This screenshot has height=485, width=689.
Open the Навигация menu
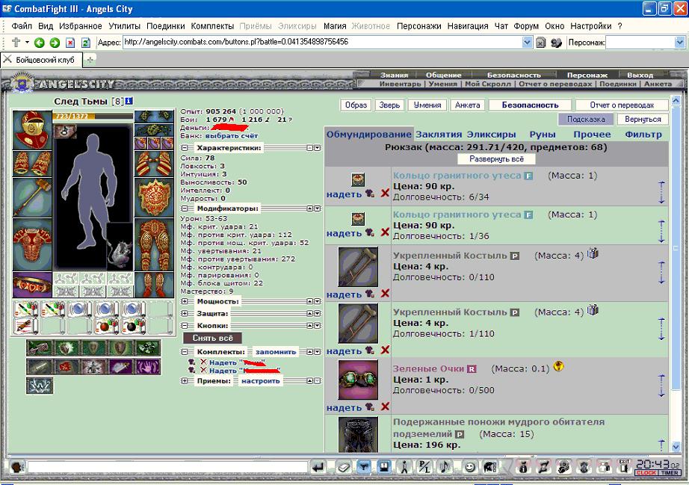468,26
